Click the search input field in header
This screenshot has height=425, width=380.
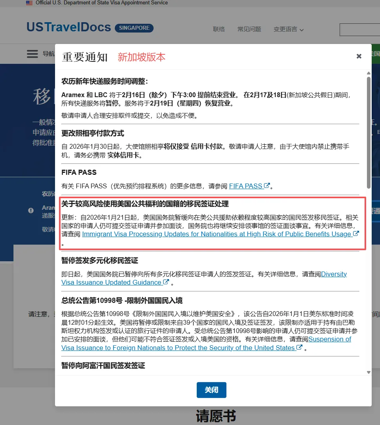point(359,30)
